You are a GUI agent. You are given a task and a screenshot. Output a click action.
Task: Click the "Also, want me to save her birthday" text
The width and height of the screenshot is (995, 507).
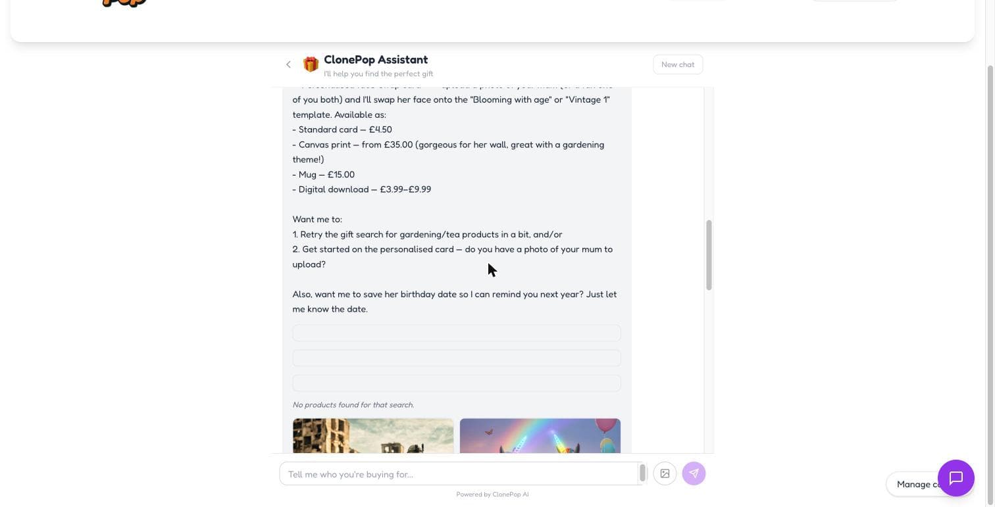455,302
